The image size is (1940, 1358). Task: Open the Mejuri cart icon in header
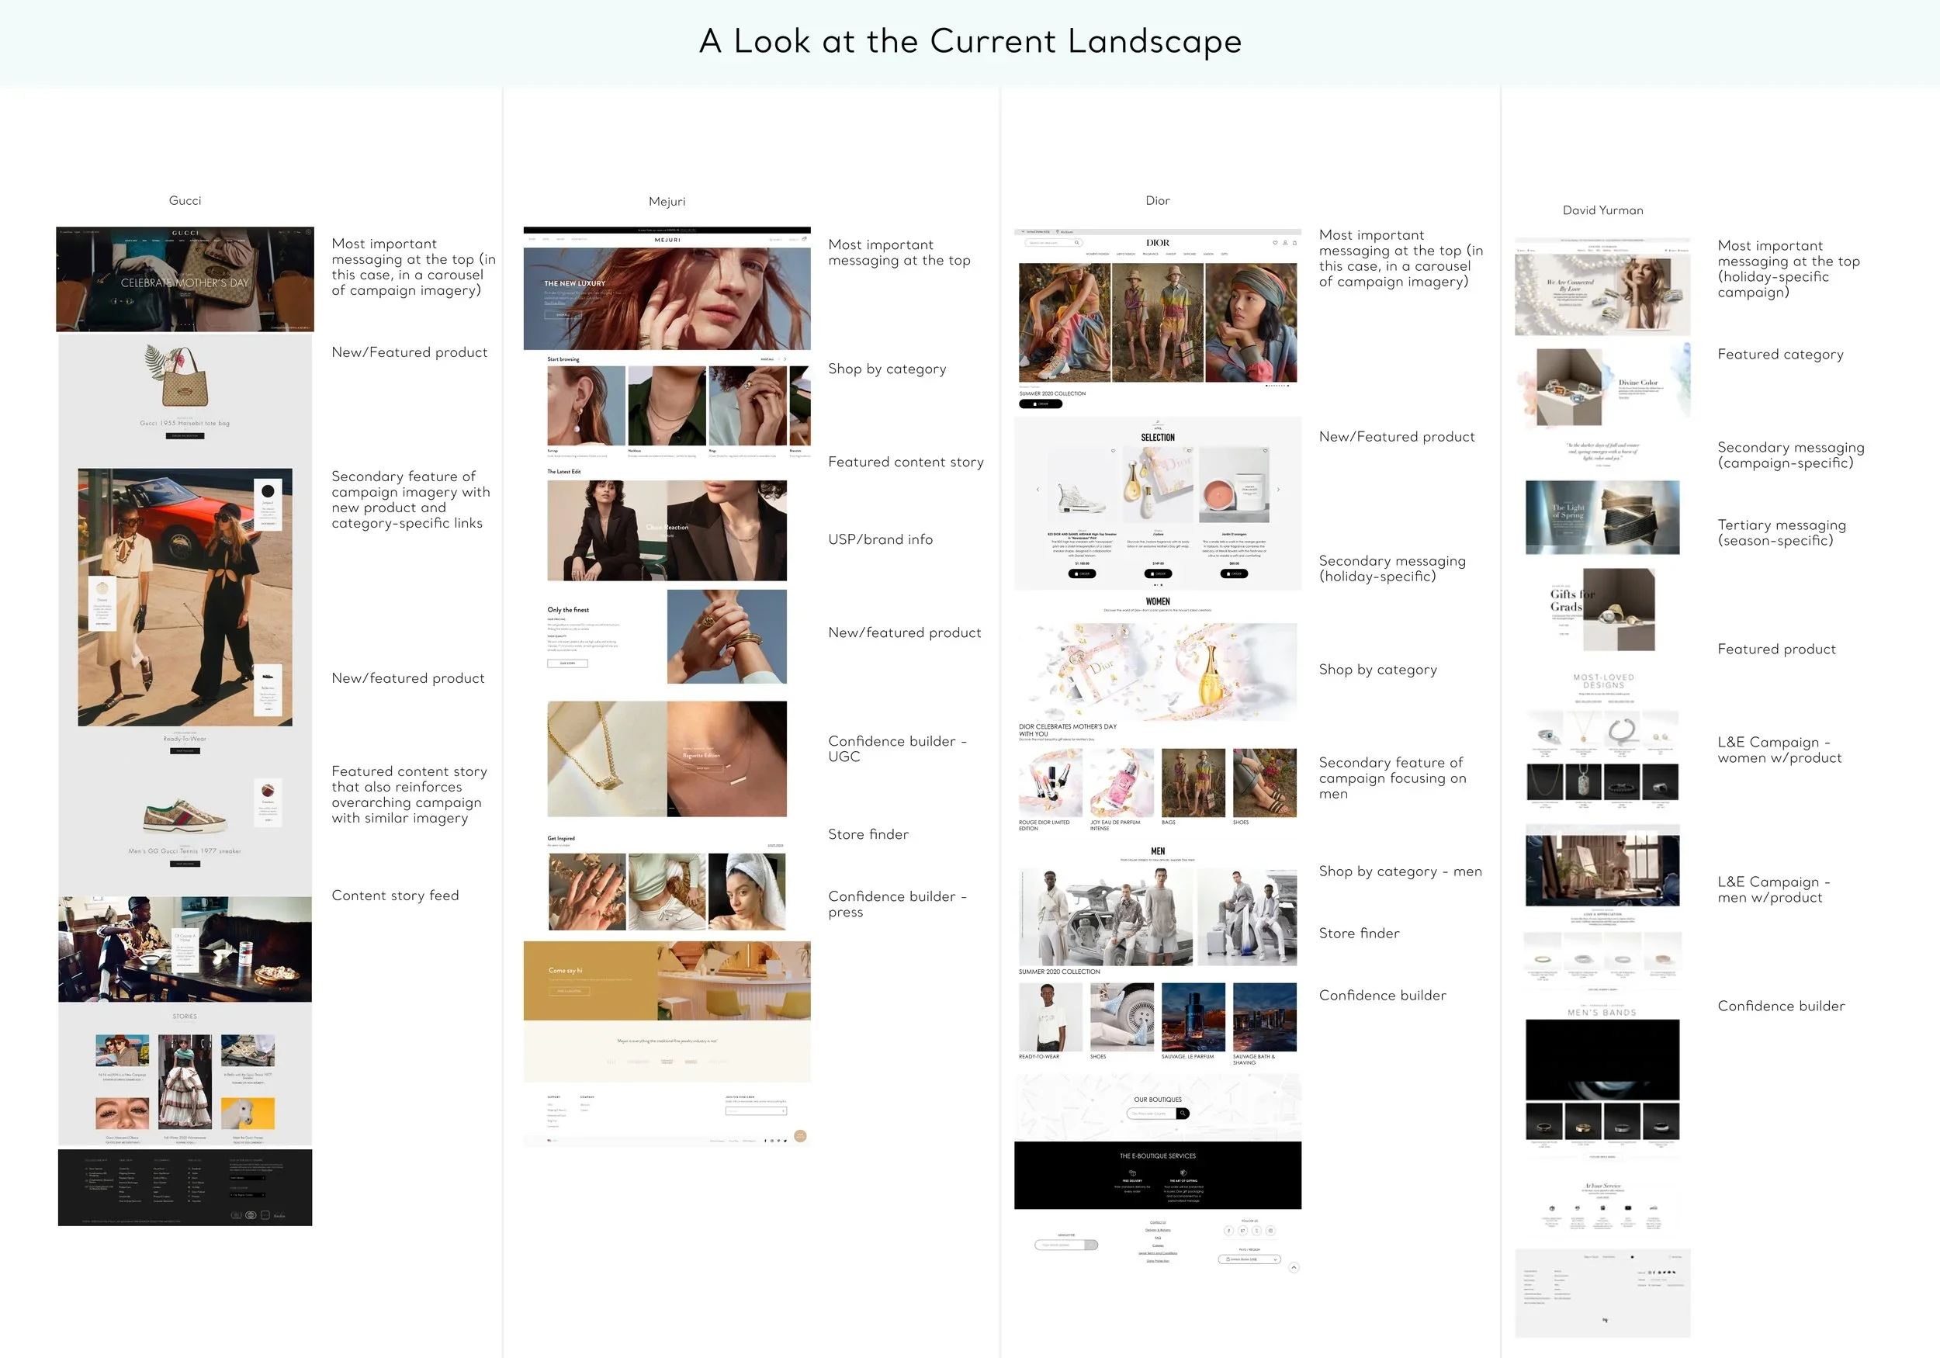pyautogui.click(x=803, y=239)
